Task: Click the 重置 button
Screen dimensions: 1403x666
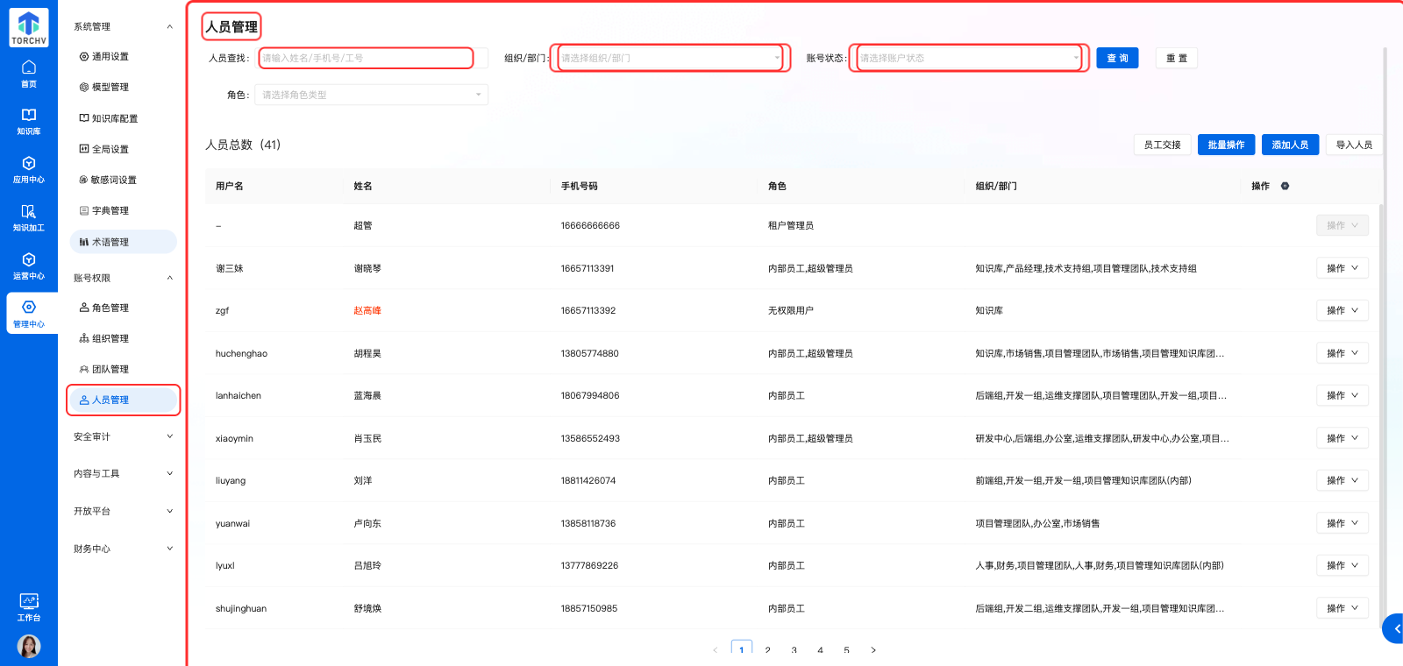Action: [x=1177, y=58]
